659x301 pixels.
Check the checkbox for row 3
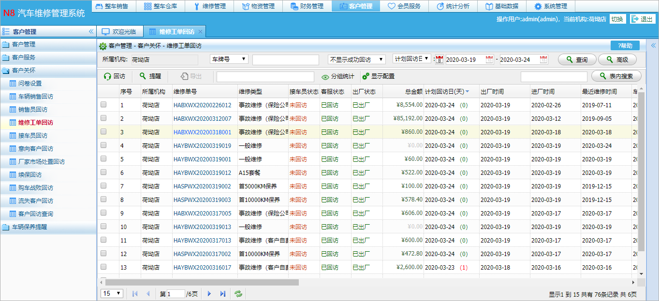pos(103,131)
